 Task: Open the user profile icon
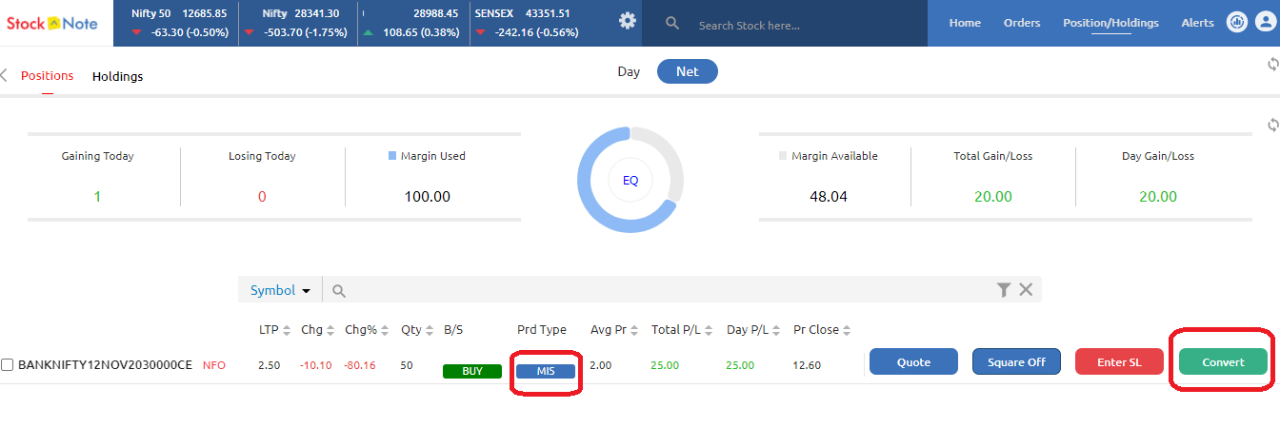click(x=1265, y=22)
